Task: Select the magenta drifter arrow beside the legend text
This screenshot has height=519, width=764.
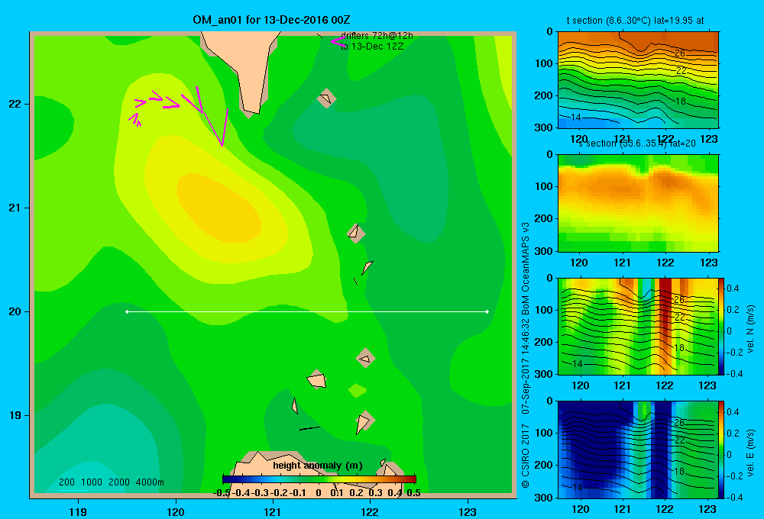Action: tap(338, 42)
